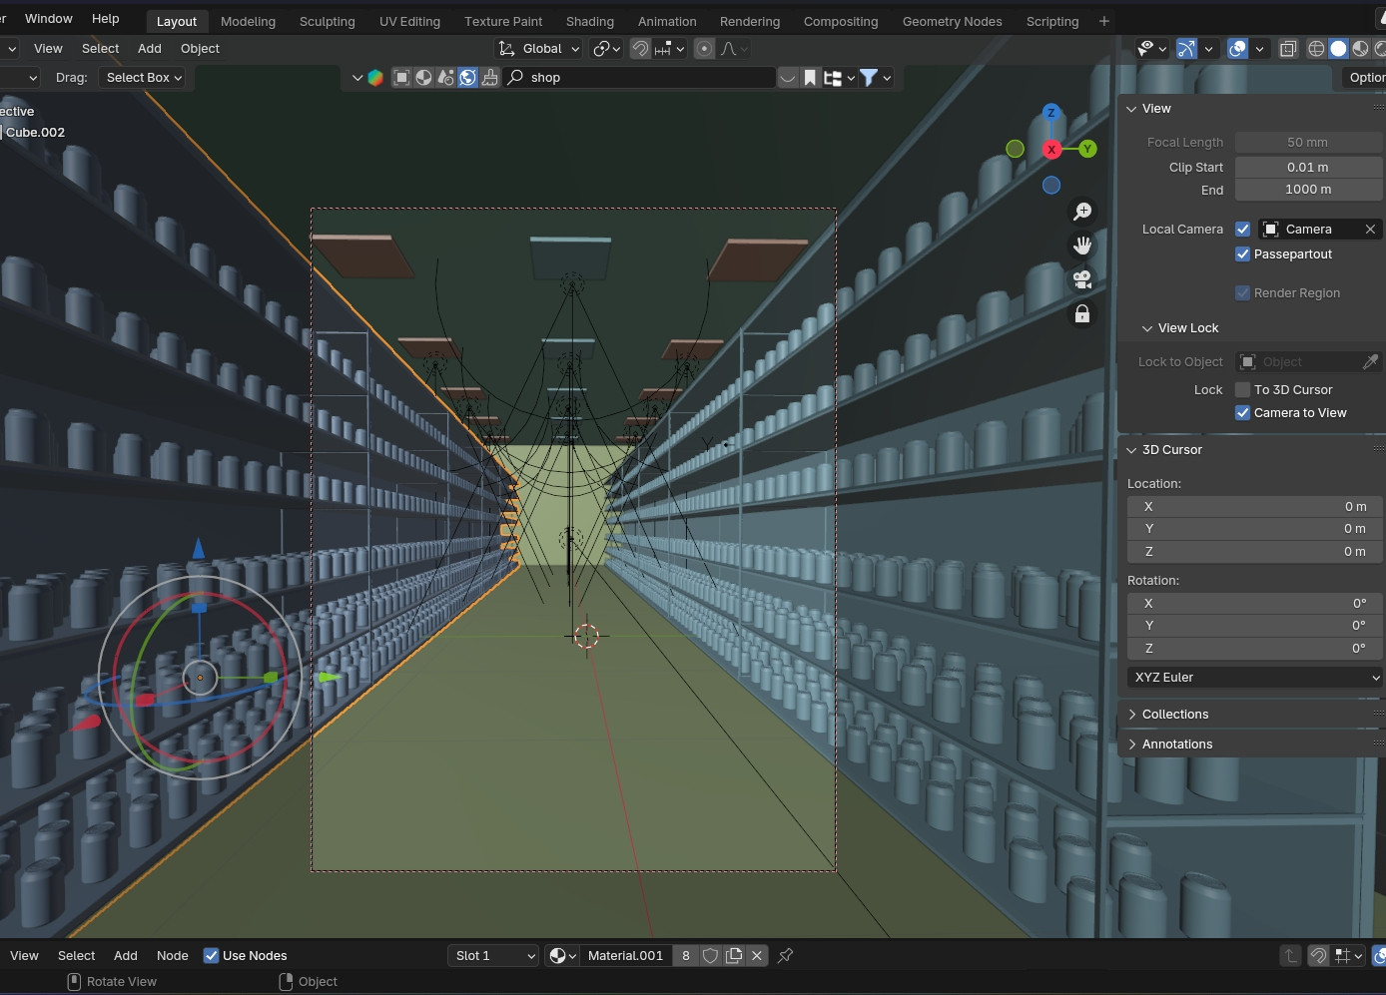Switch to material preview shading
The image size is (1386, 995).
click(x=1360, y=48)
